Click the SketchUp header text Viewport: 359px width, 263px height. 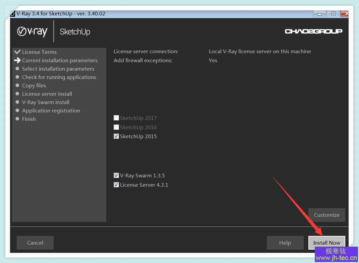pyautogui.click(x=75, y=32)
